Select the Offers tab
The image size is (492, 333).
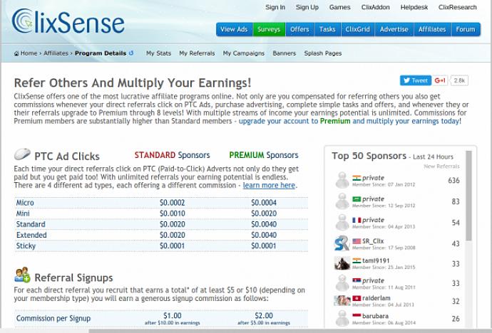[x=299, y=29]
